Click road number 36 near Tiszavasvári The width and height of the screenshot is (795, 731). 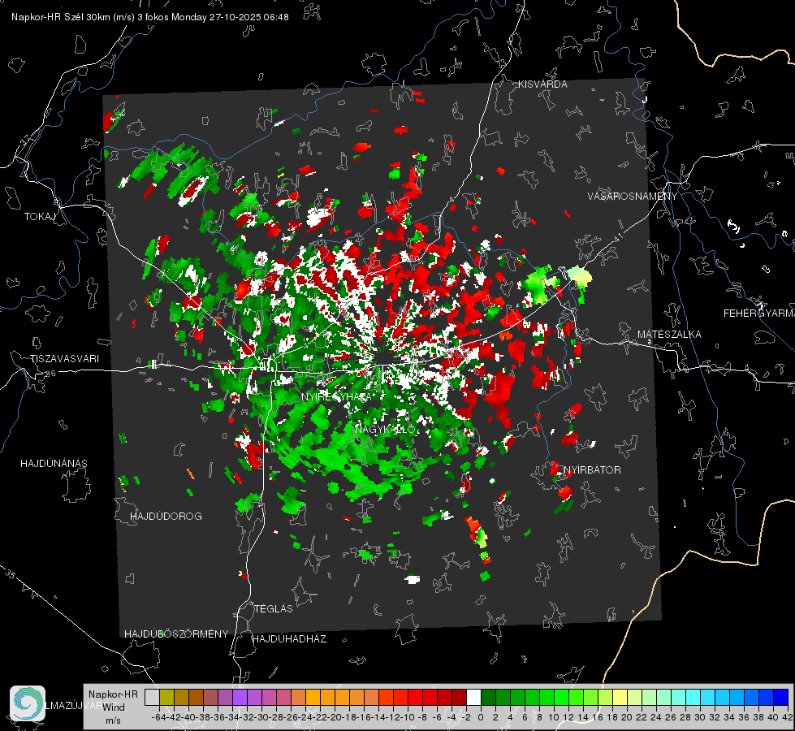pyautogui.click(x=50, y=374)
